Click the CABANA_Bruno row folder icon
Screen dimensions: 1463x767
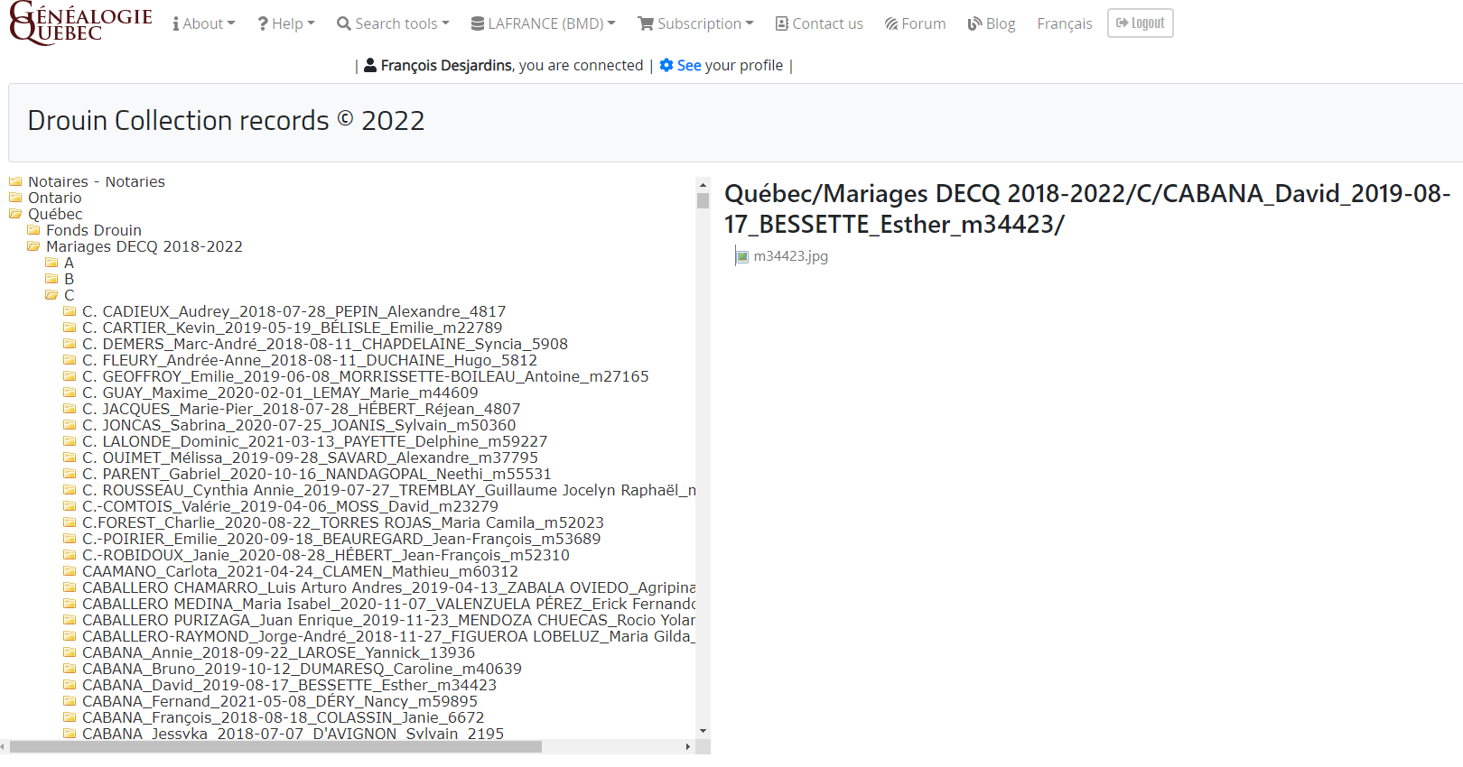click(x=70, y=669)
